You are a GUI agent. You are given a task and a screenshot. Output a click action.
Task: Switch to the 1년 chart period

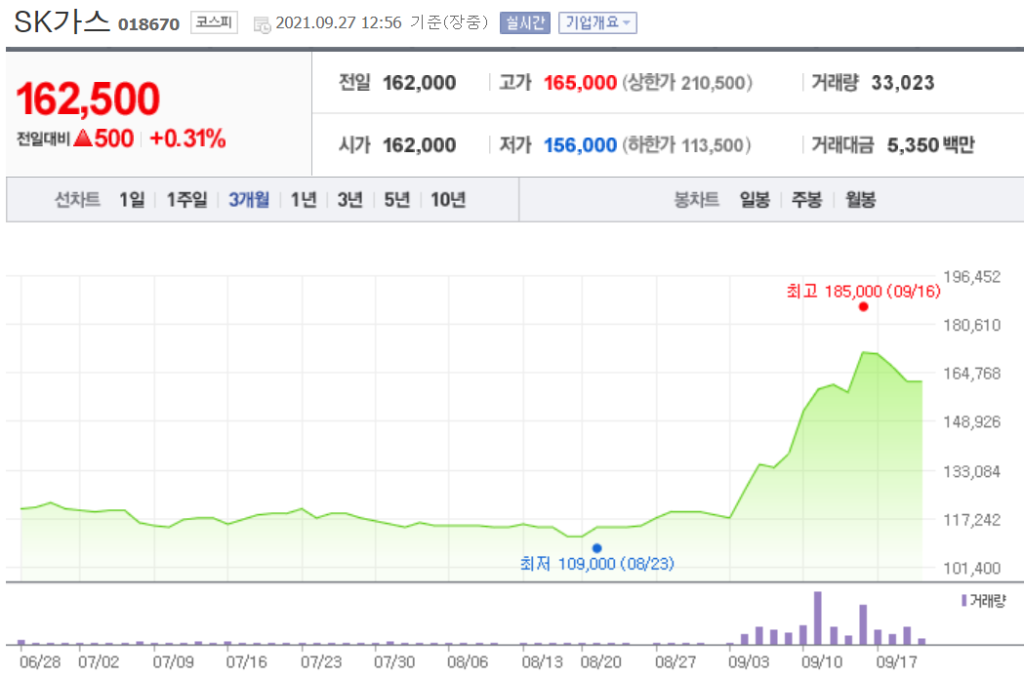(x=304, y=200)
